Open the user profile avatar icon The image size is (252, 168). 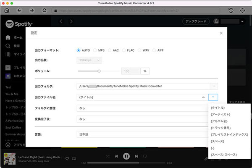(216, 21)
